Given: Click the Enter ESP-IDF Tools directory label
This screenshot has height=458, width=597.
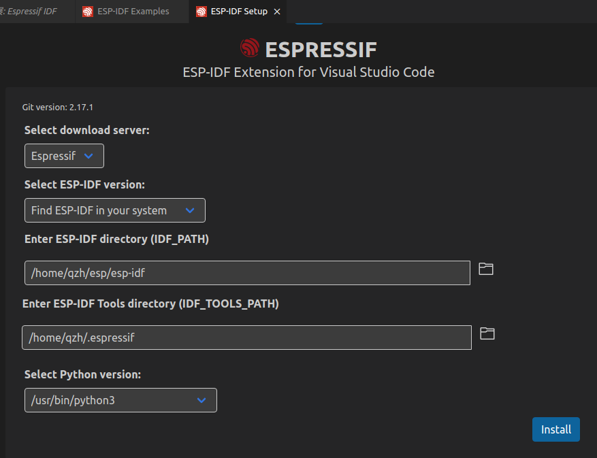Looking at the screenshot, I should coord(150,304).
